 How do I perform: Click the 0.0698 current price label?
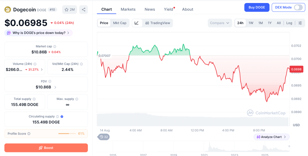[296, 69]
